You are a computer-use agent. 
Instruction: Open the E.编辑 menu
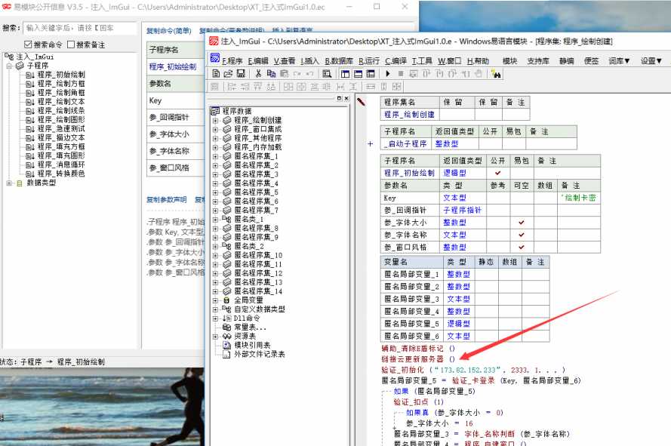tap(258, 61)
